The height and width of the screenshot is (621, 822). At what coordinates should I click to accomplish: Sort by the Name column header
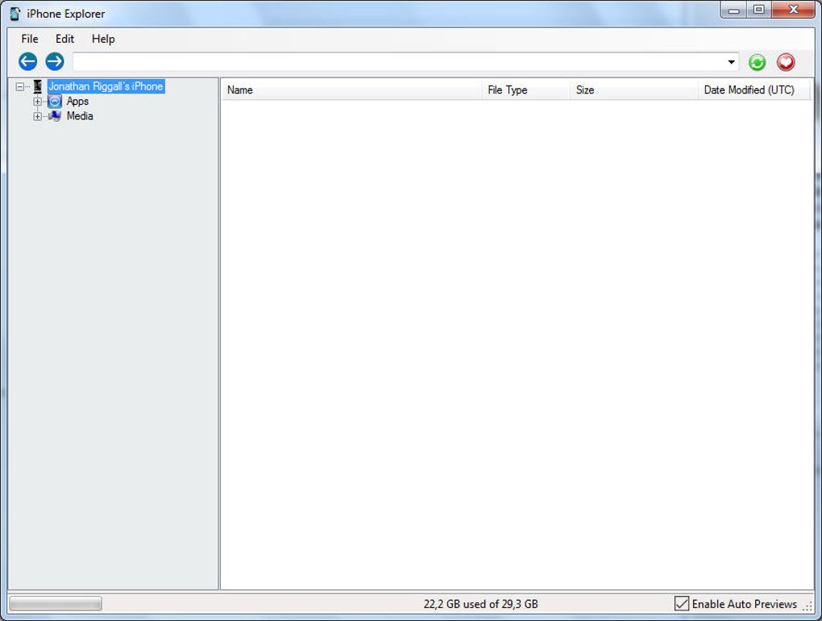[x=351, y=90]
